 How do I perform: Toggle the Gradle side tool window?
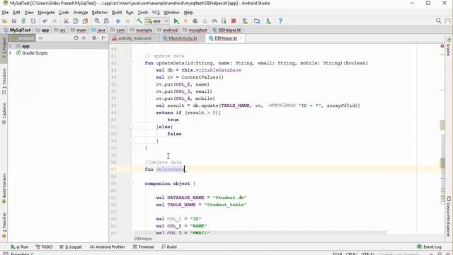click(448, 46)
